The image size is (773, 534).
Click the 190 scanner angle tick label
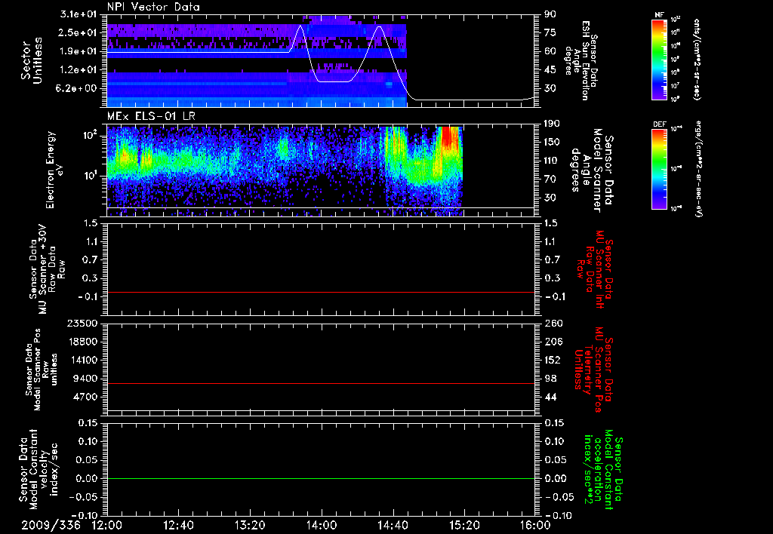click(552, 124)
